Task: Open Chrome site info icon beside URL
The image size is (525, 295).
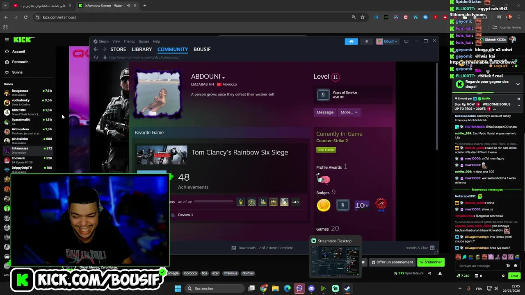Action: point(37,17)
